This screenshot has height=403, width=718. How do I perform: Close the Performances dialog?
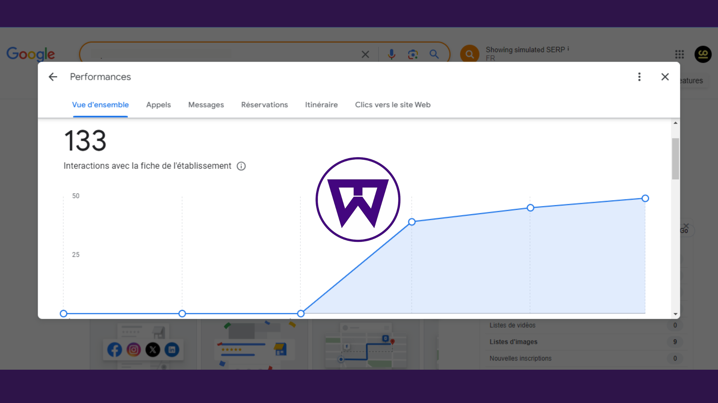pos(665,77)
